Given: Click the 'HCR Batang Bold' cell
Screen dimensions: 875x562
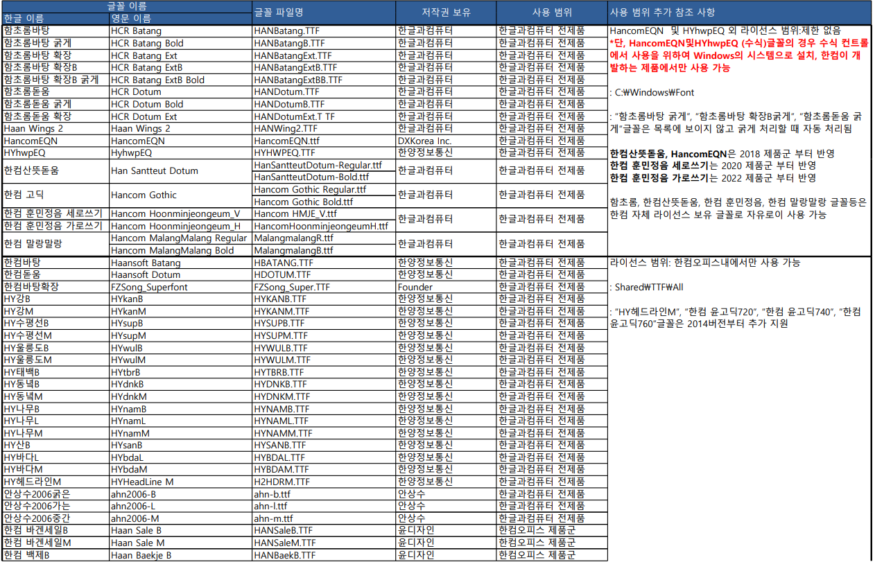Looking at the screenshot, I should point(180,43).
